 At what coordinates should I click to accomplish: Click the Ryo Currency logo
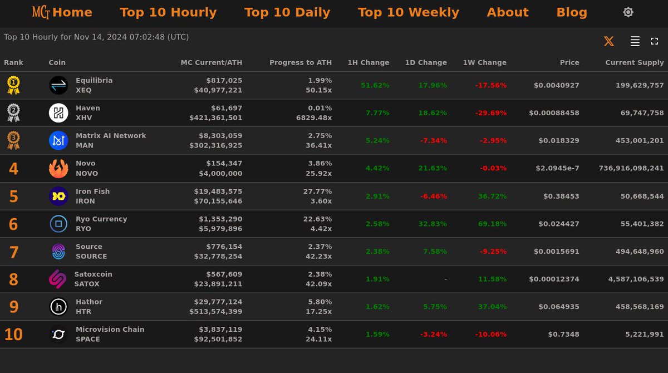pos(58,224)
